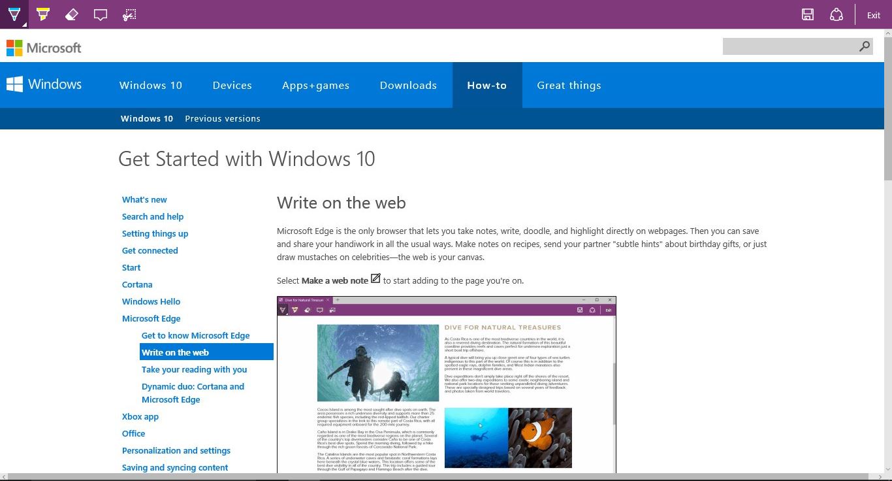Open the Cortana sidebar link
The width and height of the screenshot is (892, 481).
137,284
